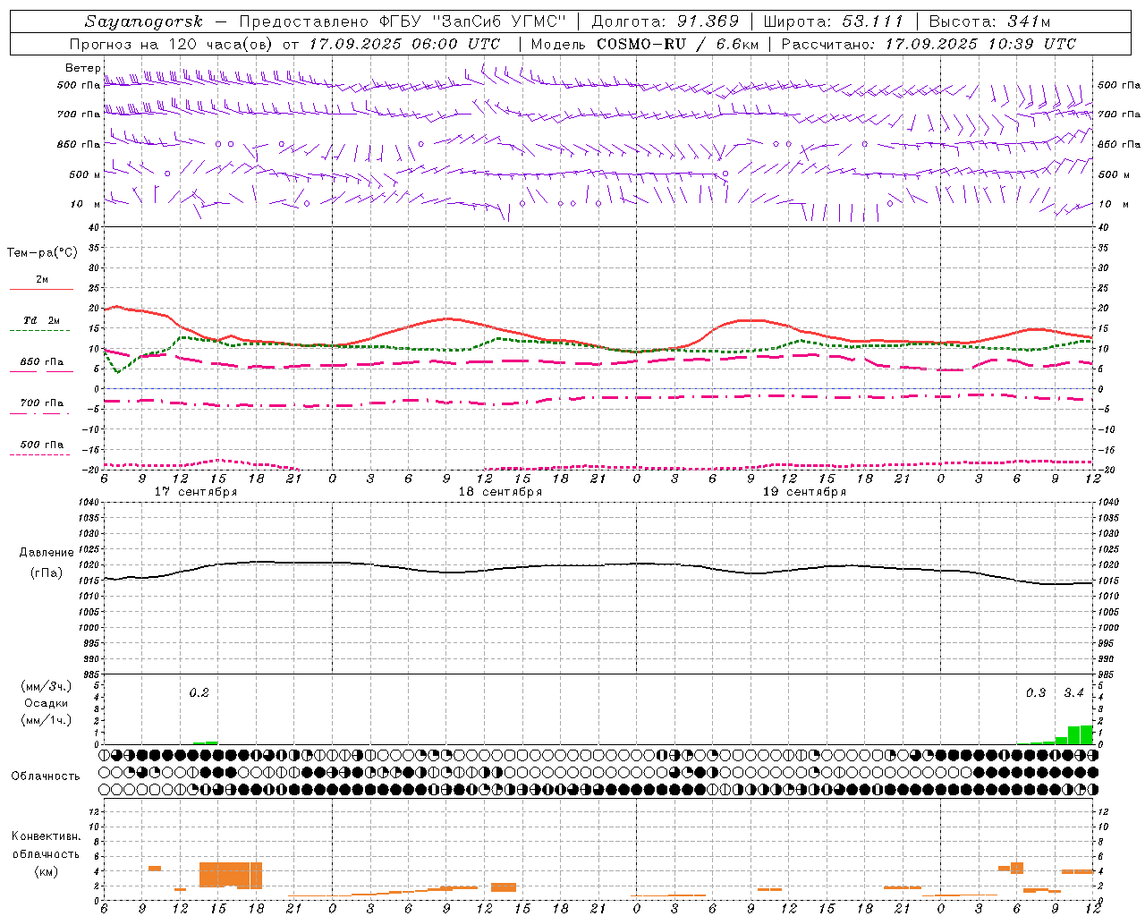Click the Осадки precipitation label

click(47, 703)
